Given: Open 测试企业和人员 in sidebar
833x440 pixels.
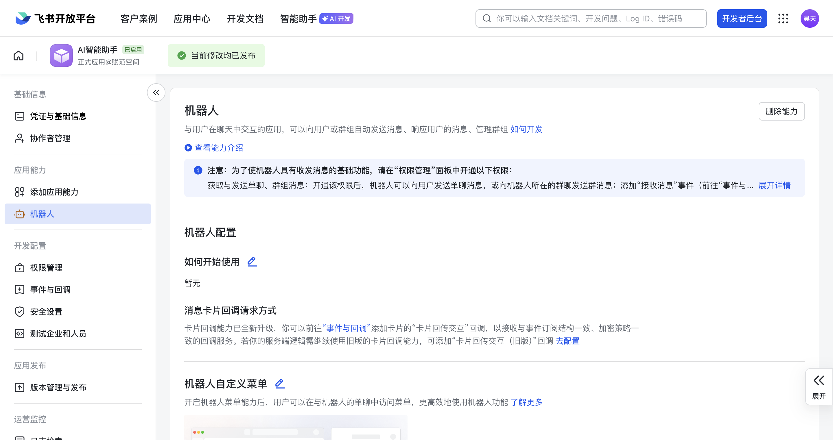Looking at the screenshot, I should [x=78, y=334].
